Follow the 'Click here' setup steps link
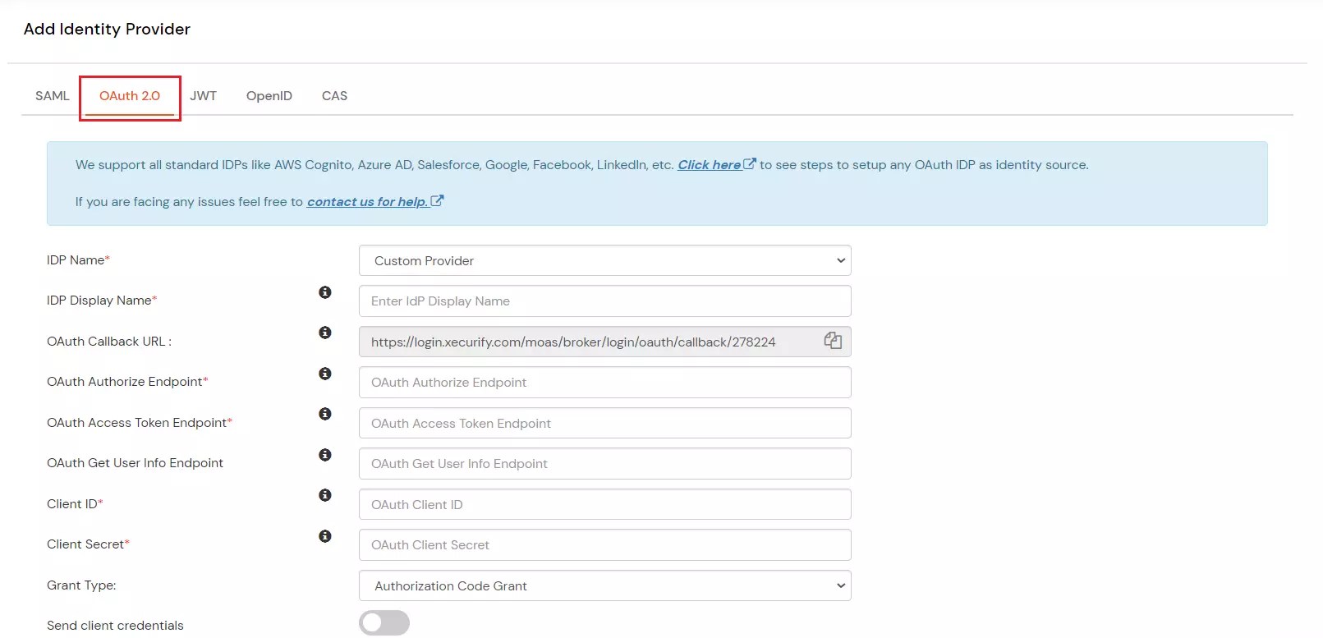The image size is (1323, 638). click(x=710, y=165)
